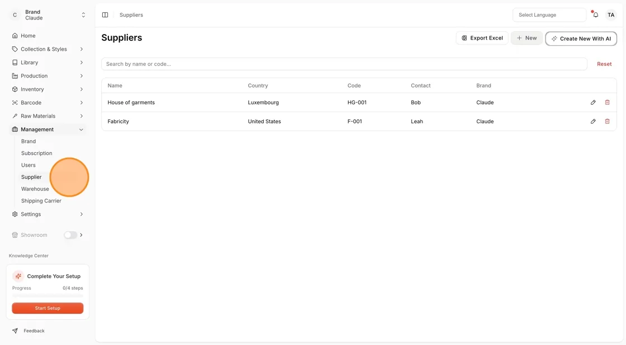Collapse the Management submenu chevron

82,129
